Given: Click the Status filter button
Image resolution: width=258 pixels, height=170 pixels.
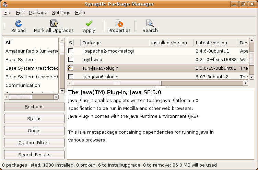Looking at the screenshot, I should [34, 118].
